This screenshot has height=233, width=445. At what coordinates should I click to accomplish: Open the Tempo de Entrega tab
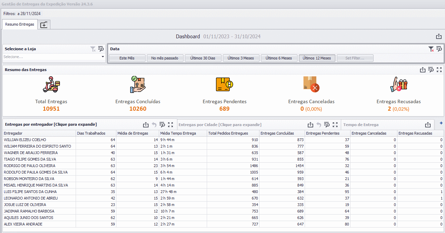pos(361,125)
